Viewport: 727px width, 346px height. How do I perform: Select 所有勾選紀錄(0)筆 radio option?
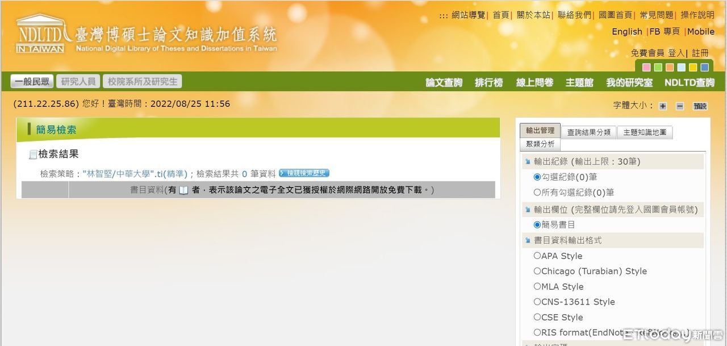click(537, 192)
